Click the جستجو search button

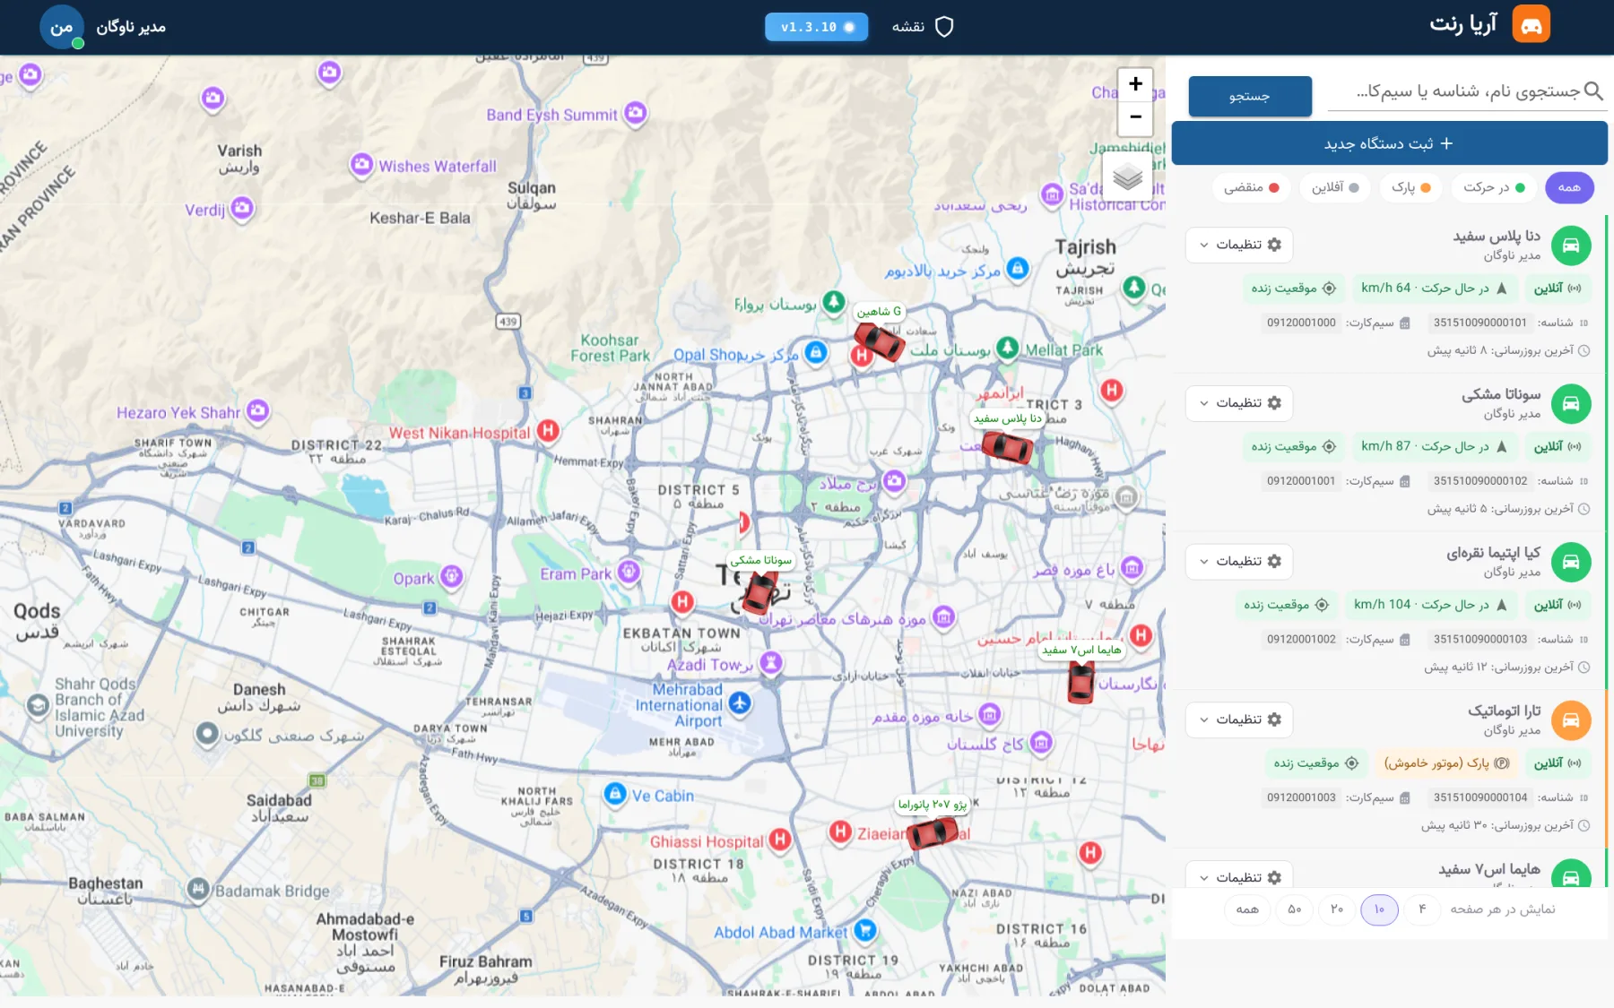pos(1250,96)
